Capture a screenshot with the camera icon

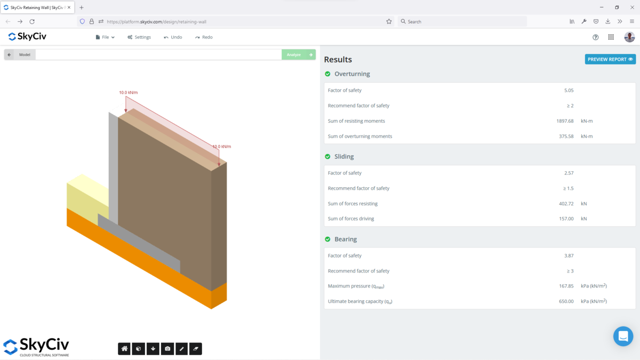(x=167, y=348)
